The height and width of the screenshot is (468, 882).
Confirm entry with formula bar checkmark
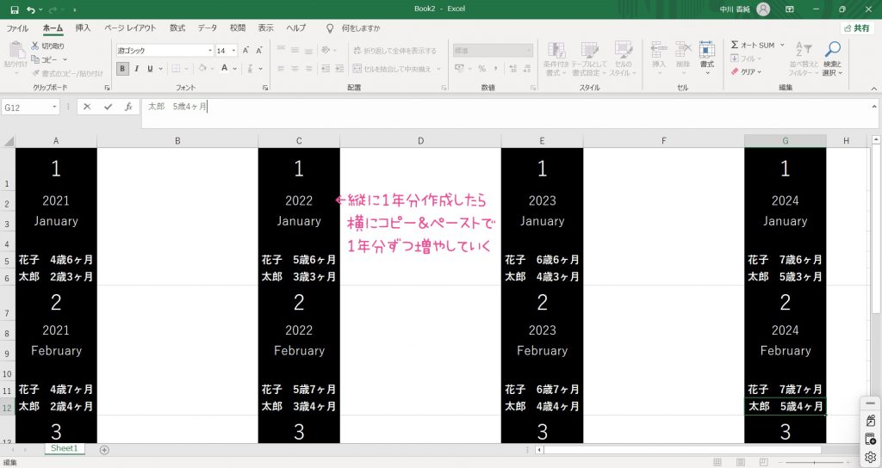108,107
